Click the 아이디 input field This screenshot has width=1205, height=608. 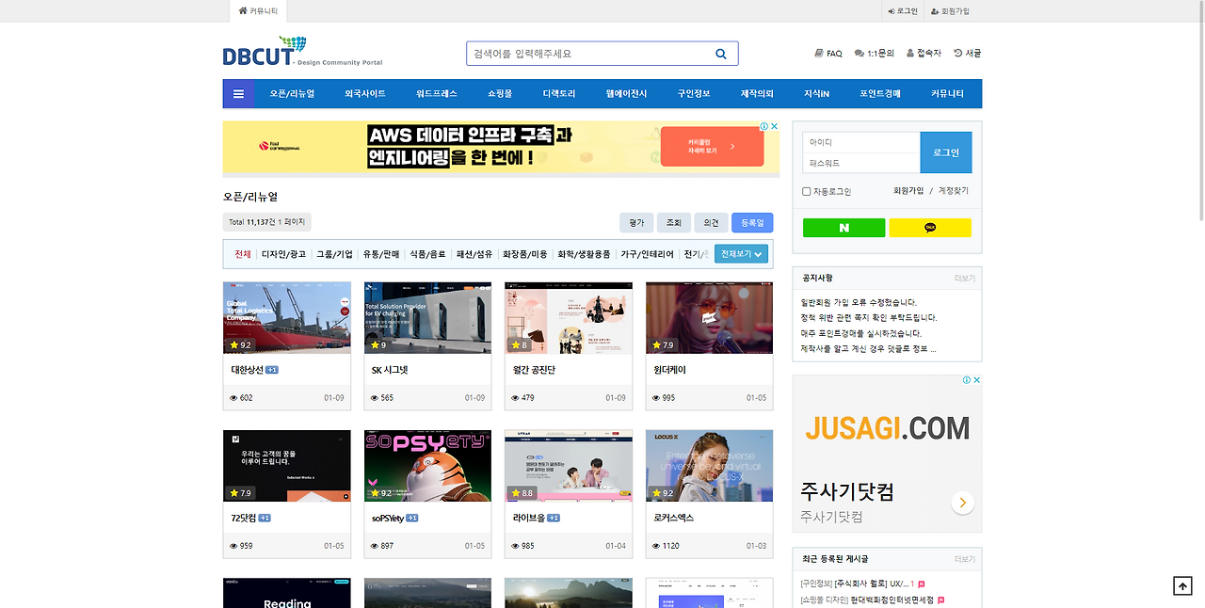coord(860,142)
